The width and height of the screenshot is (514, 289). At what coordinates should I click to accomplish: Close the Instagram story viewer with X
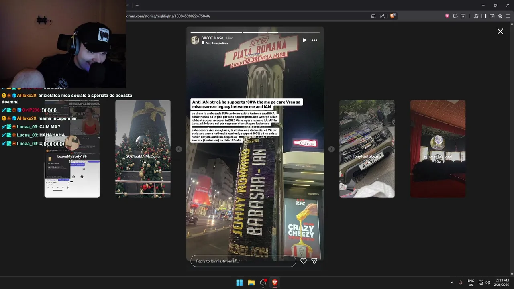tap(500, 31)
